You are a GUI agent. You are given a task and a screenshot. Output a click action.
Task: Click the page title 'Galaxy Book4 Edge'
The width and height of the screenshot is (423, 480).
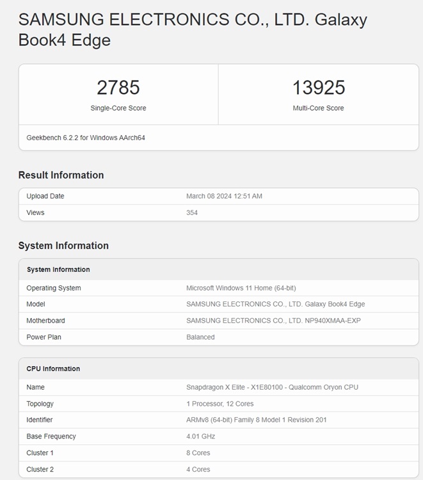coord(193,29)
